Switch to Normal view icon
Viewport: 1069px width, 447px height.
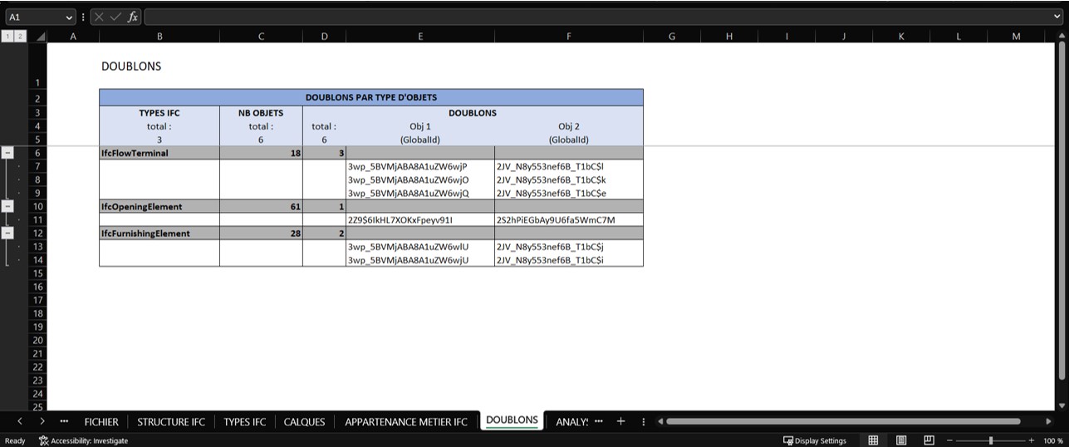[x=873, y=440]
